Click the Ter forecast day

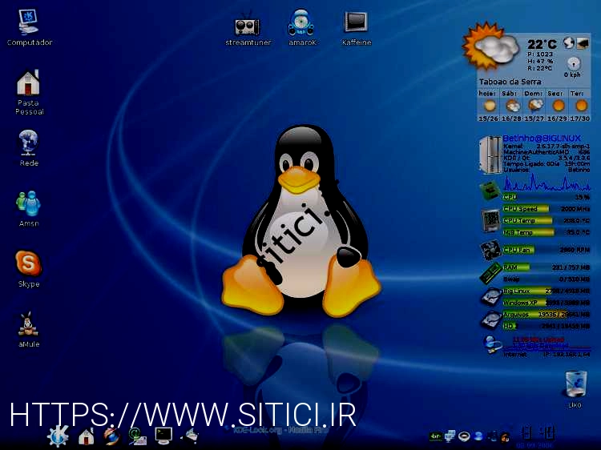click(580, 106)
